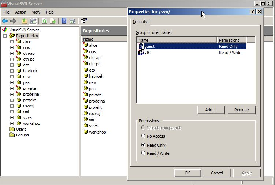Screen dimensions: 275x185
Task: Click havlicek repository icon in Repositories list
Action: [x=86, y=76]
